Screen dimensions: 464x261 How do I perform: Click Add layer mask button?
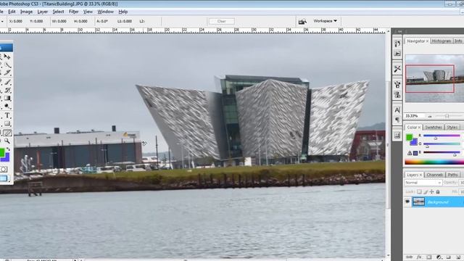tap(428, 257)
